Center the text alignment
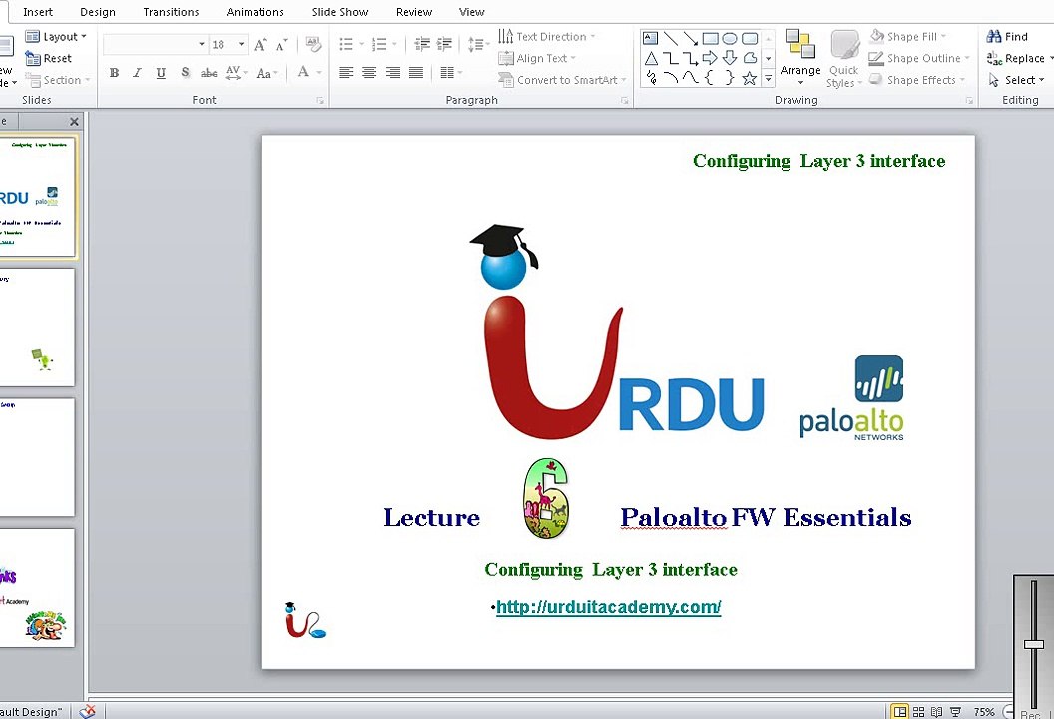The height and width of the screenshot is (719, 1054). 369,73
